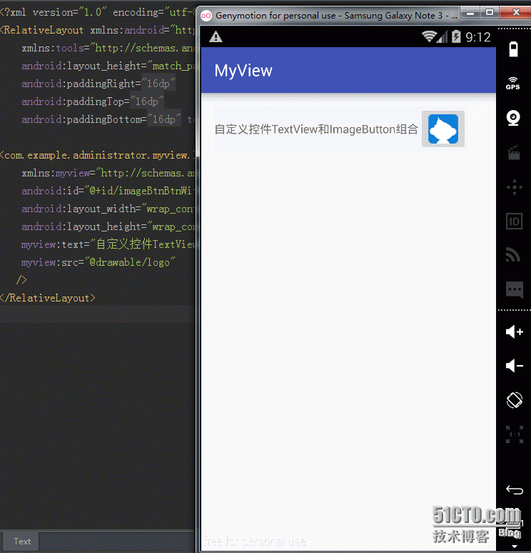531x553 pixels.
Task: Tap the logo ImageButton in custom view
Action: pos(443,129)
